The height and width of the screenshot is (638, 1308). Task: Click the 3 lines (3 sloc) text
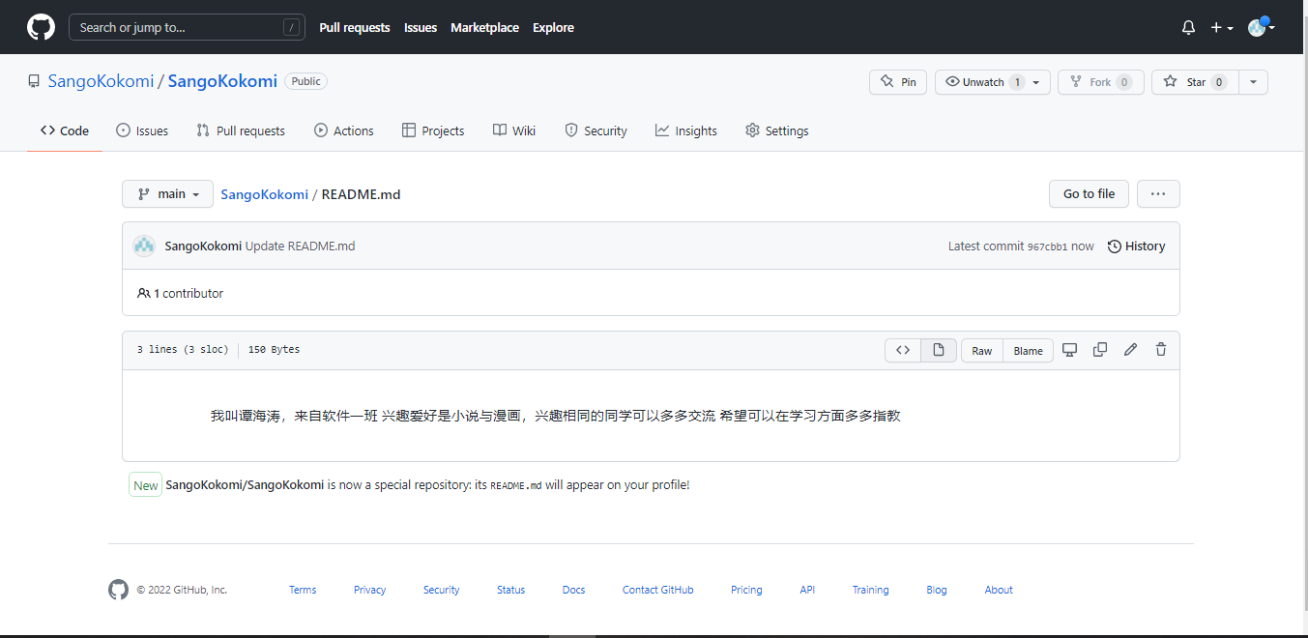coord(183,350)
